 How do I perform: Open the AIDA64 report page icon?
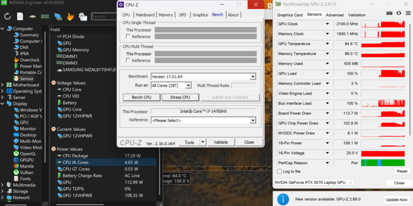pos(20,16)
